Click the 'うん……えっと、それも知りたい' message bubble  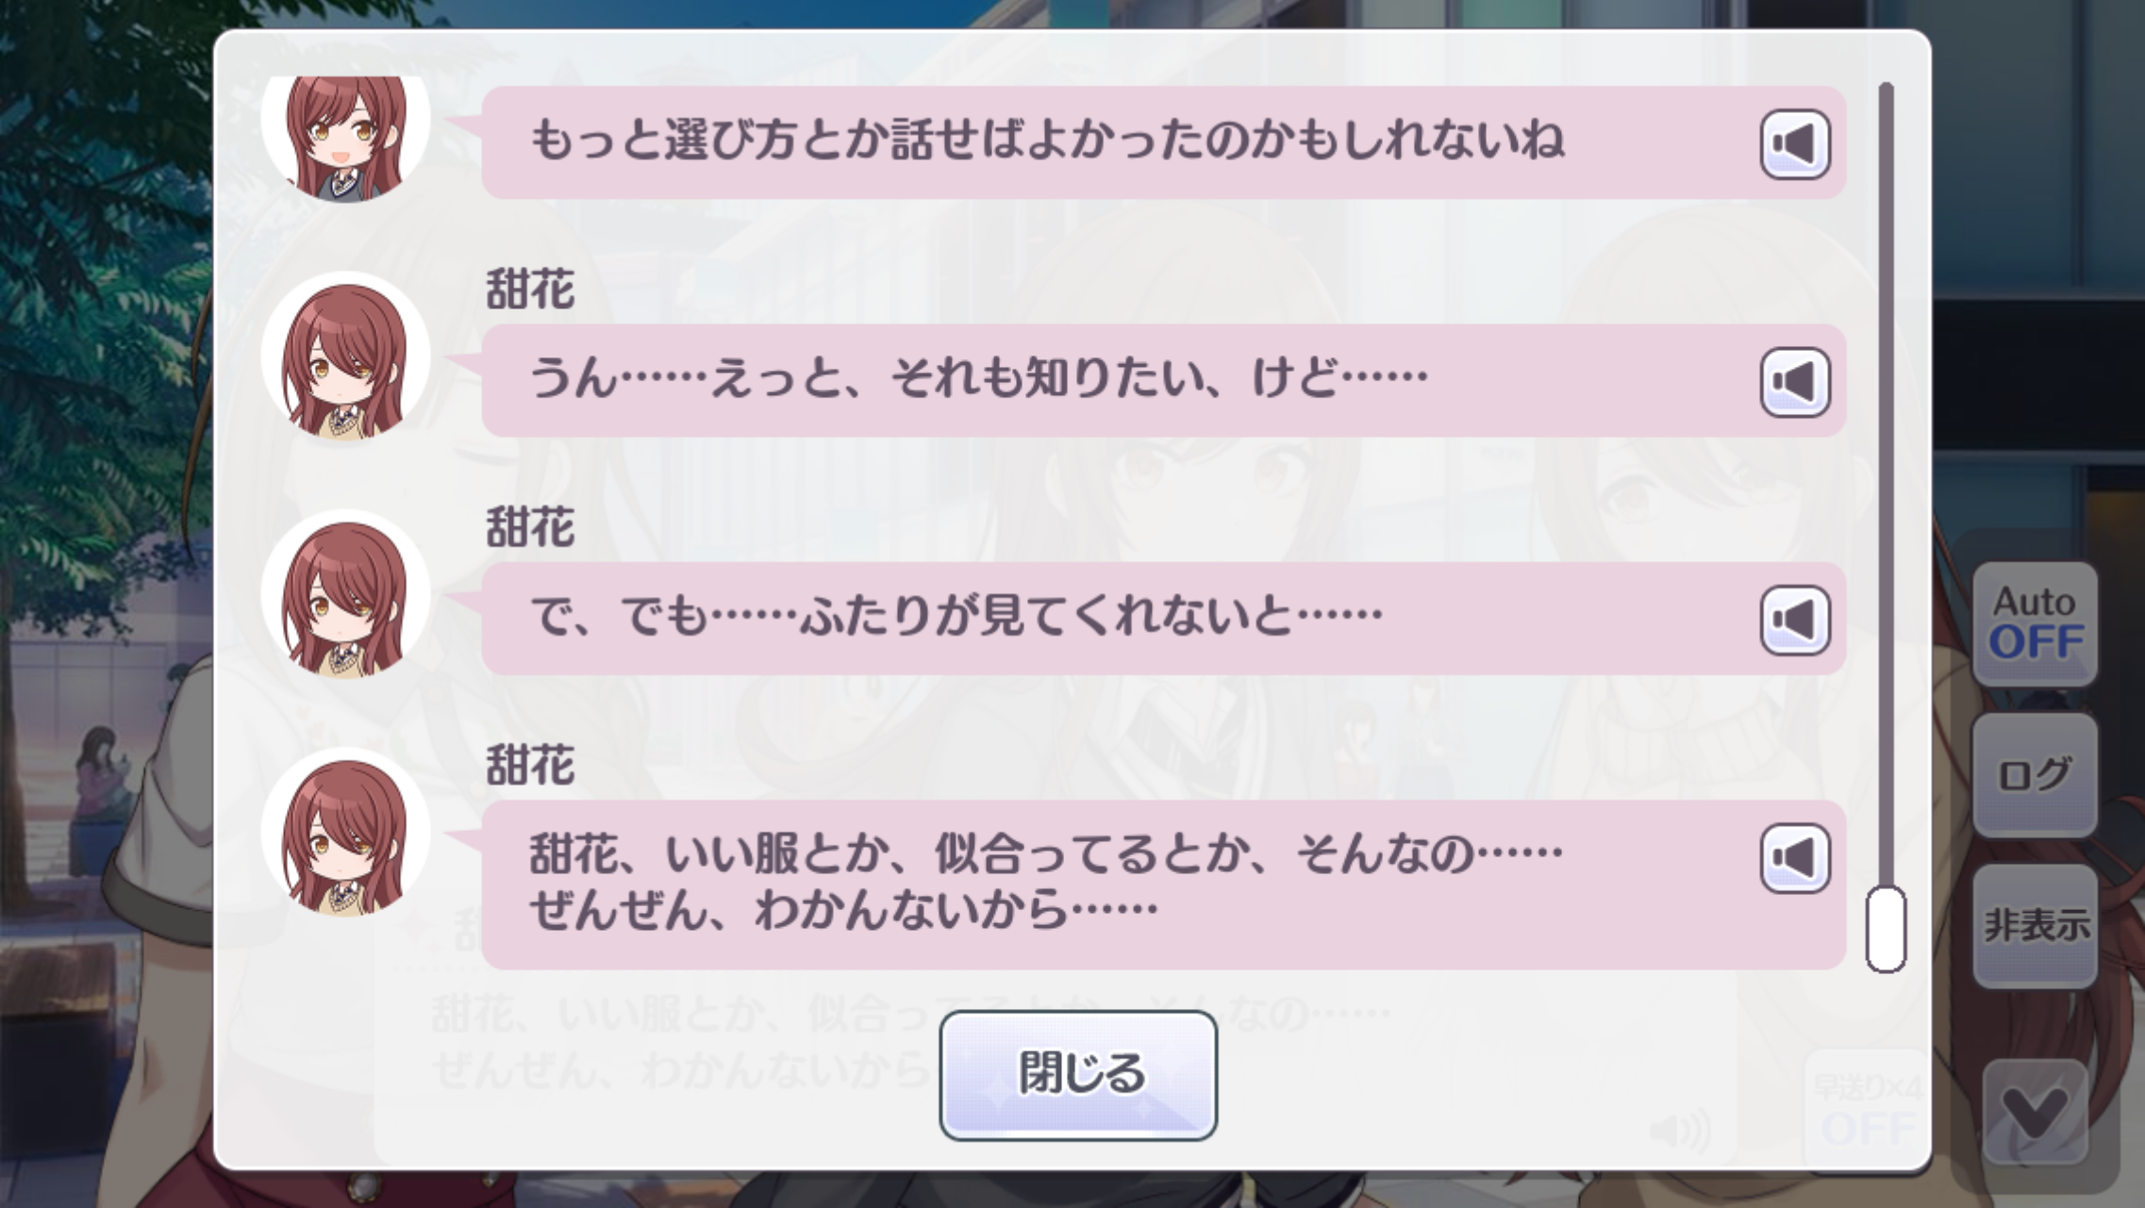pyautogui.click(x=1163, y=380)
